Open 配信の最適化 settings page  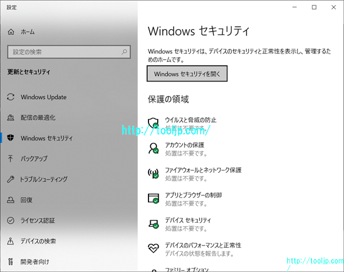[38, 118]
